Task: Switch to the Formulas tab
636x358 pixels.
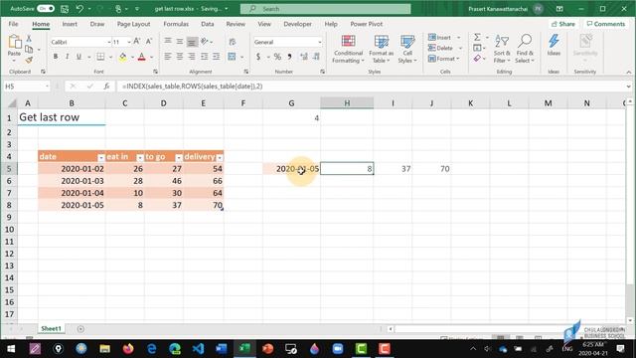Action: tap(176, 24)
